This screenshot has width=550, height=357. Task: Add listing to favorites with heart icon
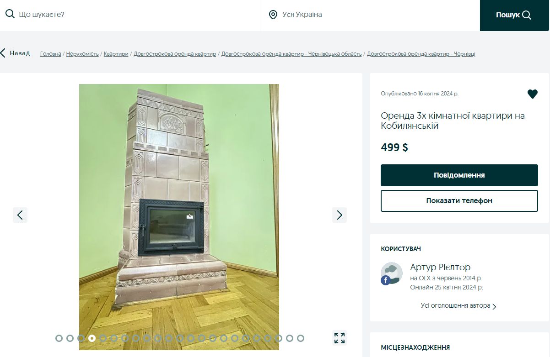pyautogui.click(x=532, y=94)
